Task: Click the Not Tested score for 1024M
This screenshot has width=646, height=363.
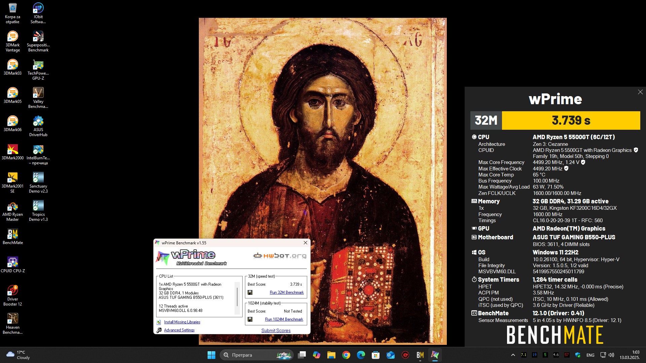Action: point(293,311)
